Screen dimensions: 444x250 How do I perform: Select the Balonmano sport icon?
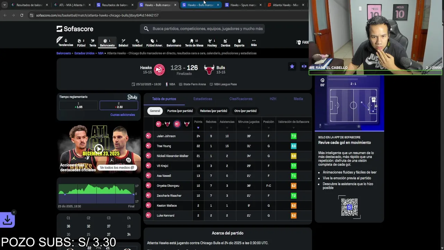pyautogui.click(x=174, y=43)
